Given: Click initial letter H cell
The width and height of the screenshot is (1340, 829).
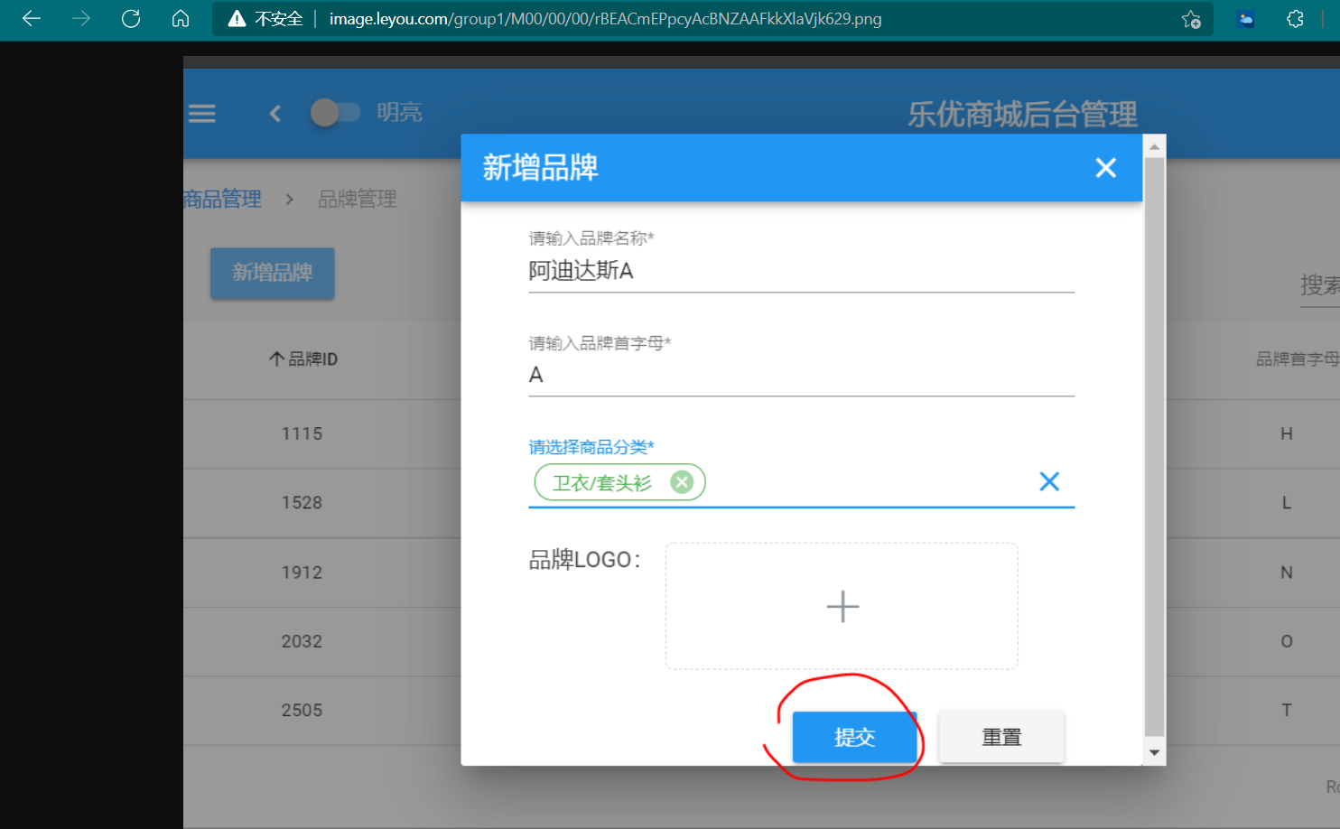Looking at the screenshot, I should [x=1287, y=433].
